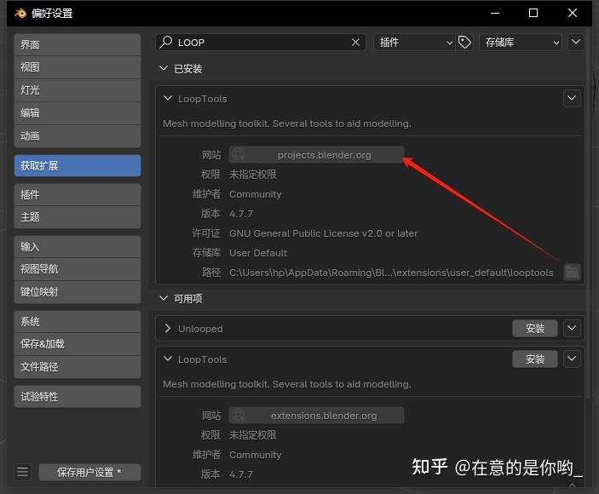Screen dimensions: 599x494
Task: Switch to the 动画 preferences tab
Action: (78, 136)
